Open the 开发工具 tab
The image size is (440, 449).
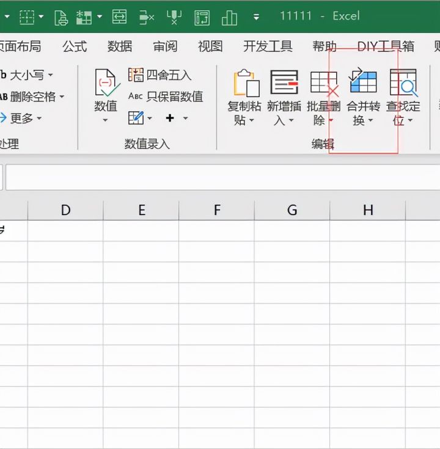(268, 46)
